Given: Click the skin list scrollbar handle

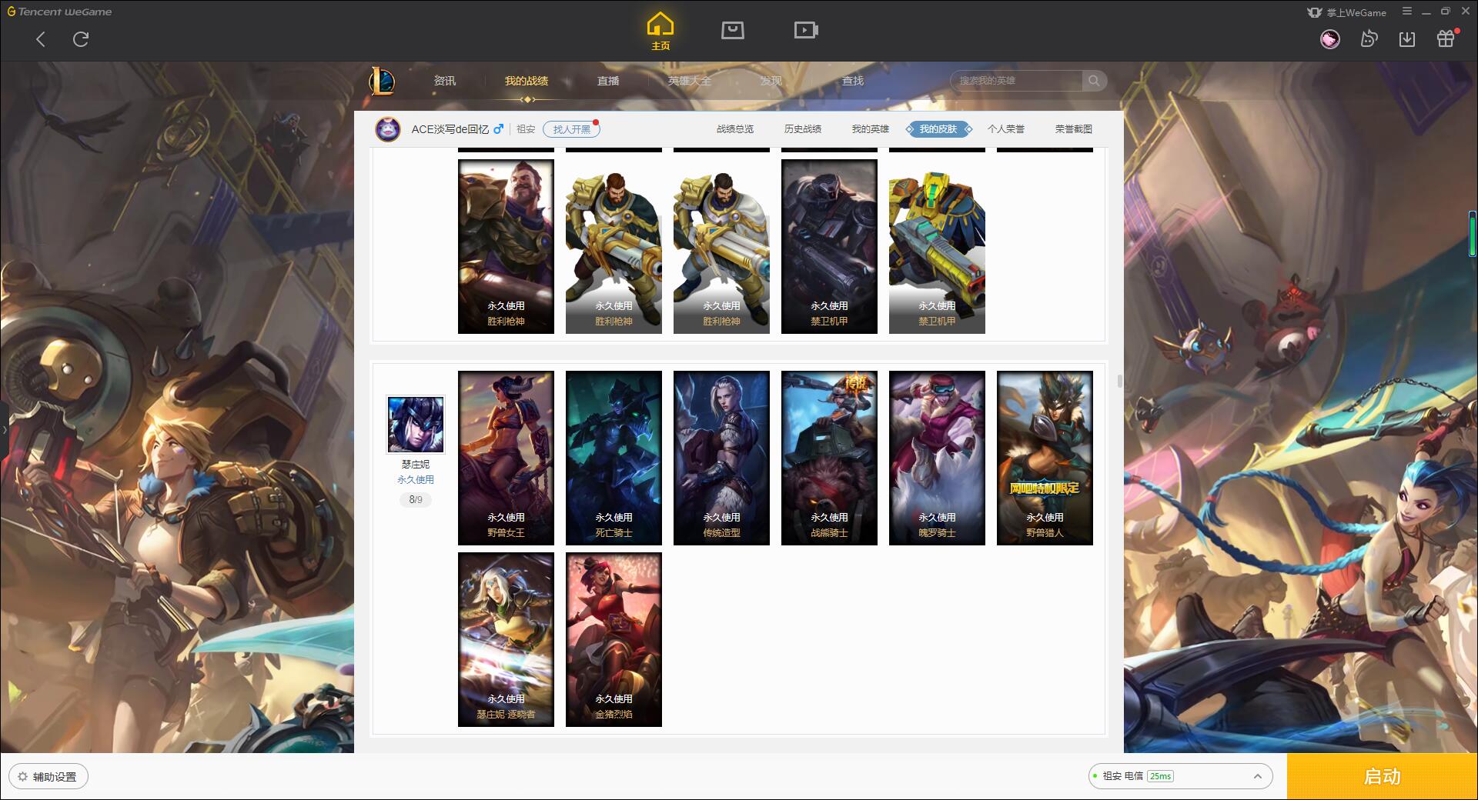Looking at the screenshot, I should 1119,381.
